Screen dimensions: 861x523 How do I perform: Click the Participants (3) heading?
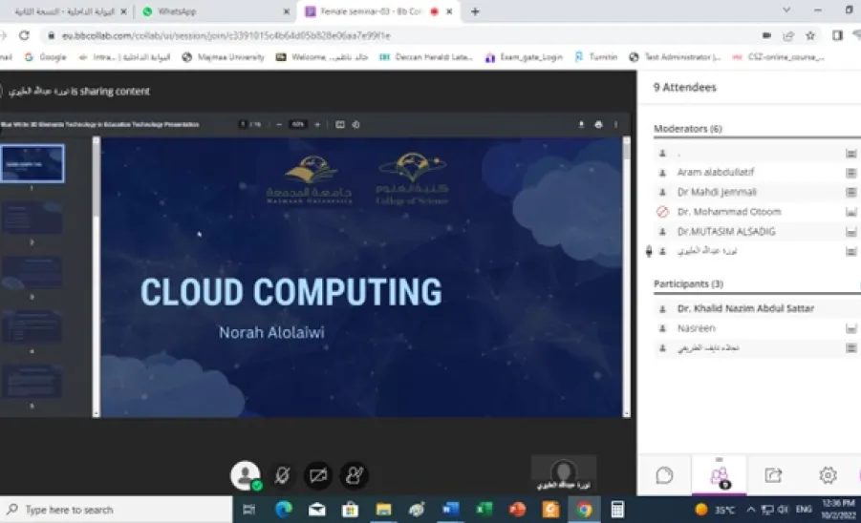(x=688, y=283)
